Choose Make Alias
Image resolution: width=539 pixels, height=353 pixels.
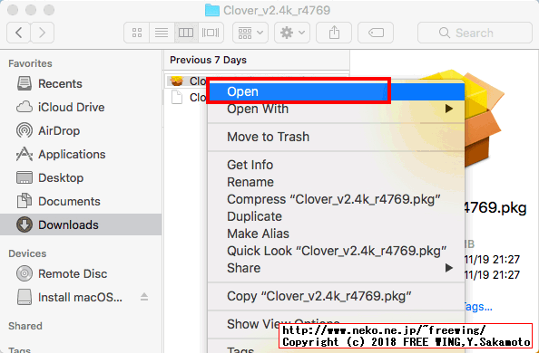336,234
